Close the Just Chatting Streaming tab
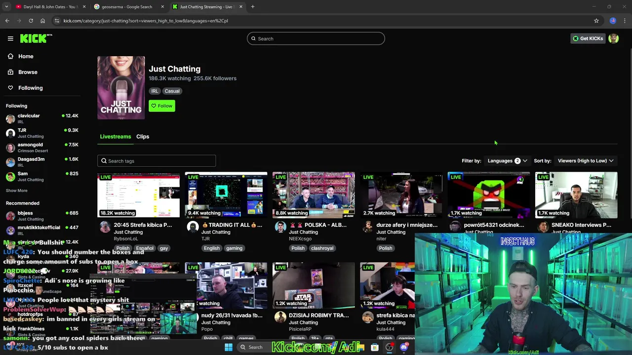The height and width of the screenshot is (355, 632). [241, 6]
